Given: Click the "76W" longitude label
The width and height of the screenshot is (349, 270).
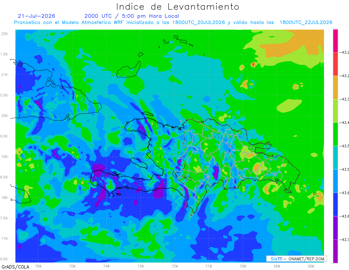Looking at the screenshot, I should (x=38, y=266).
